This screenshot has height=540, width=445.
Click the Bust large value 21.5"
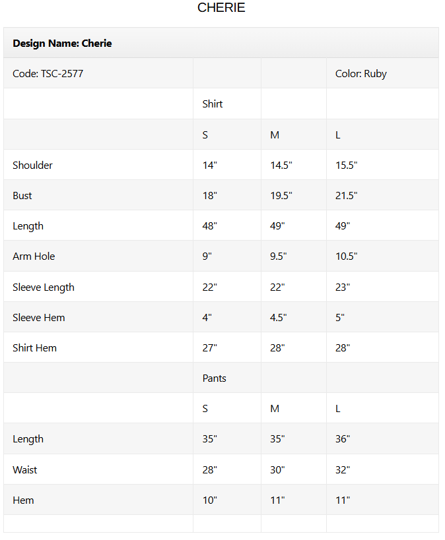point(347,196)
